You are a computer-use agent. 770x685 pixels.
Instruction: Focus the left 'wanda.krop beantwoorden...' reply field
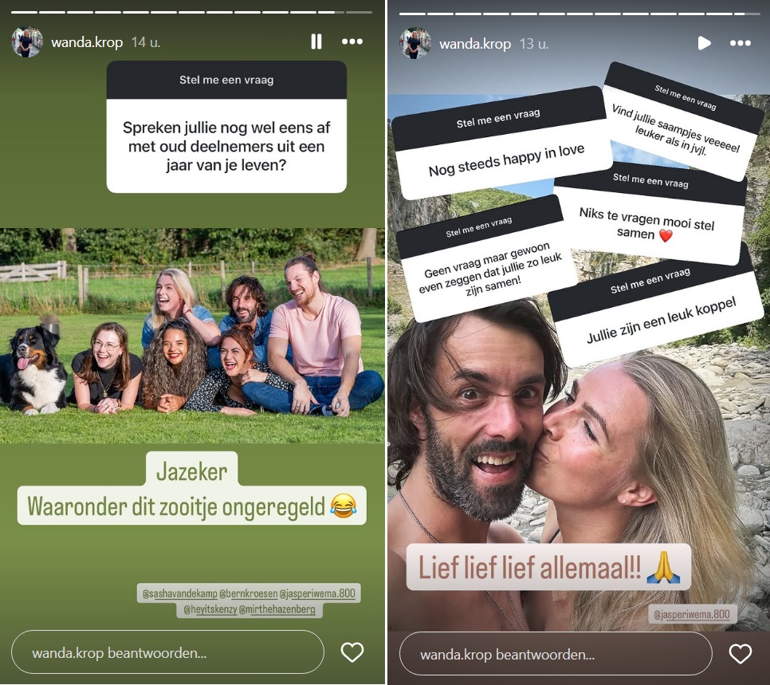tap(167, 652)
